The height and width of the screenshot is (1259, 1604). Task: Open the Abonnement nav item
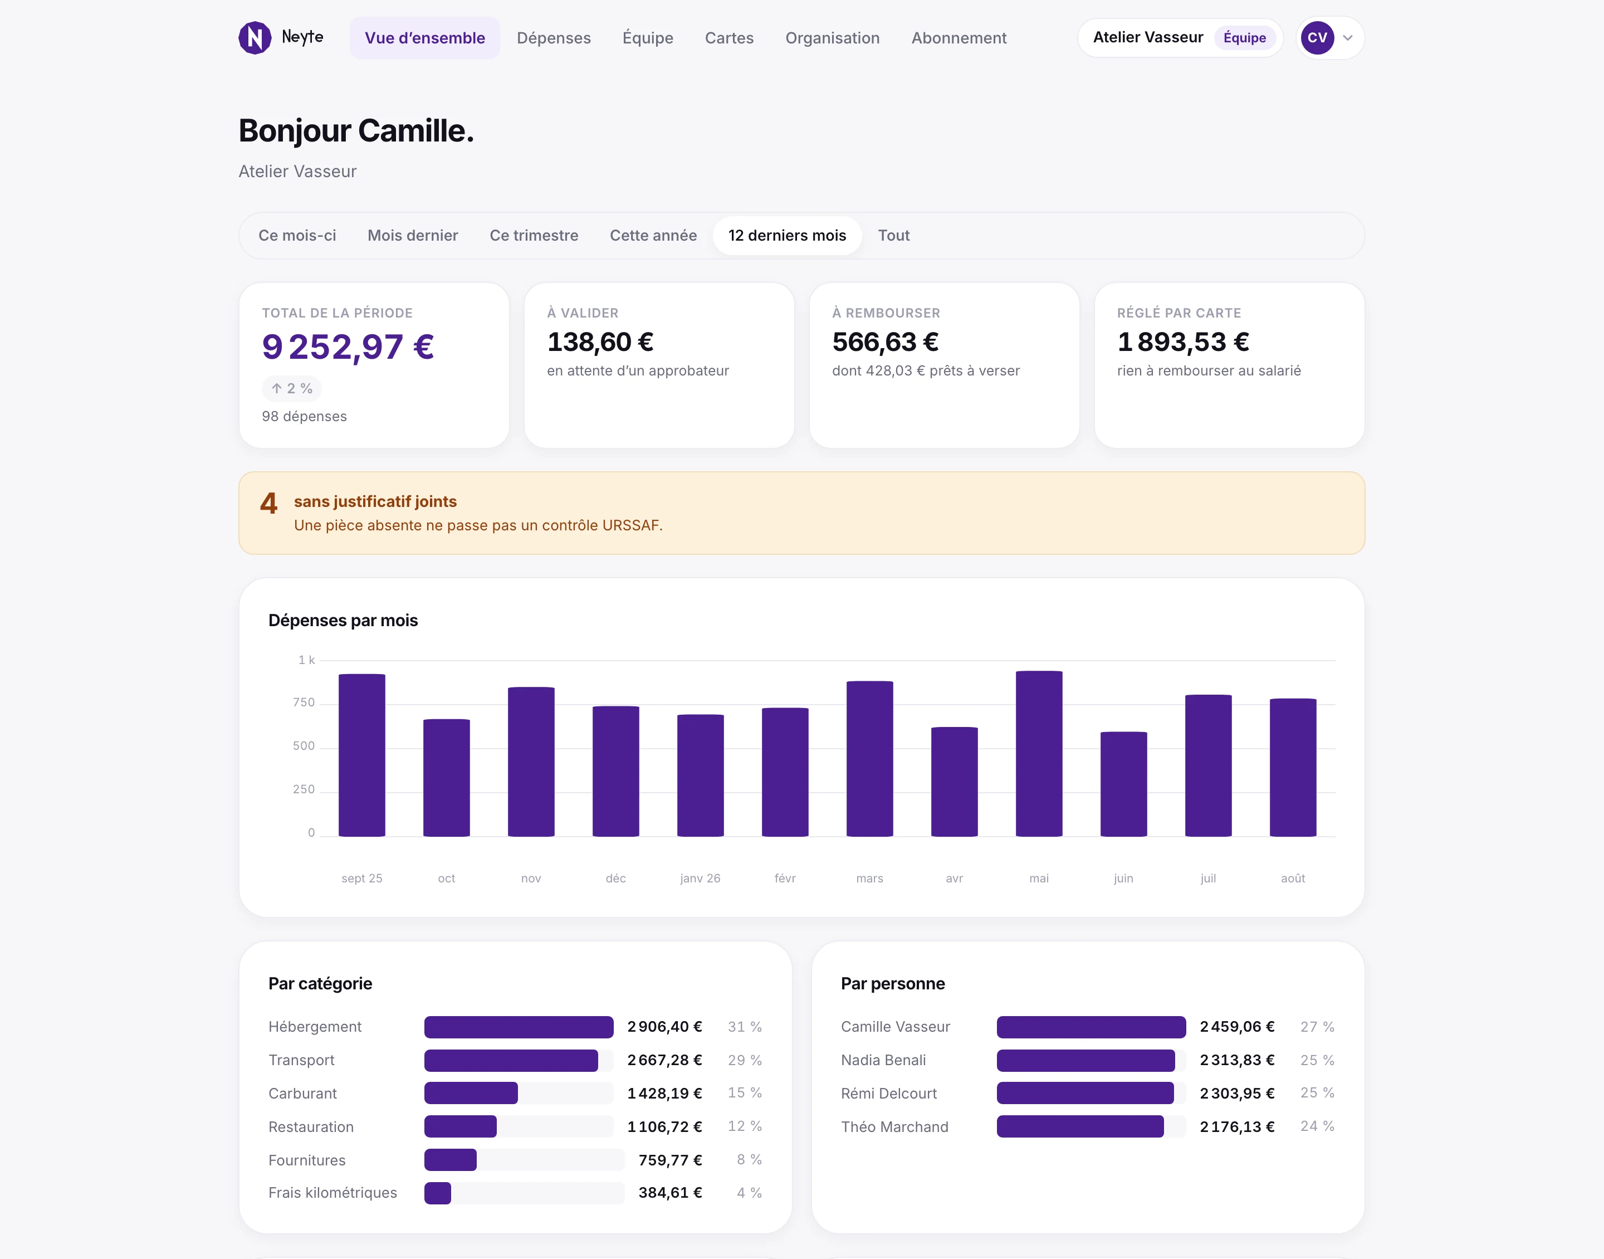click(x=959, y=37)
